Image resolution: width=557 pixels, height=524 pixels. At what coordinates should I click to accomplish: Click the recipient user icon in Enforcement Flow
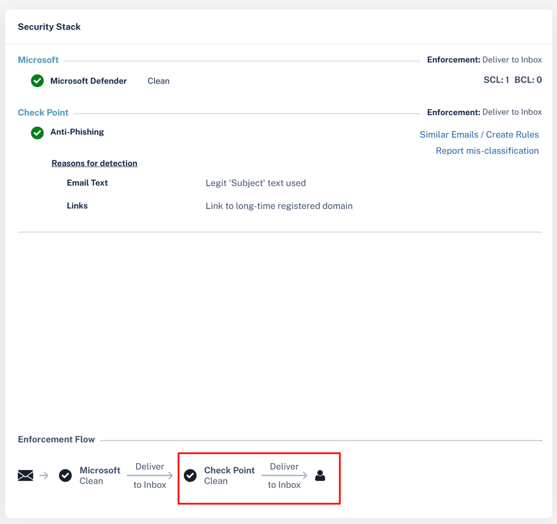pos(320,476)
